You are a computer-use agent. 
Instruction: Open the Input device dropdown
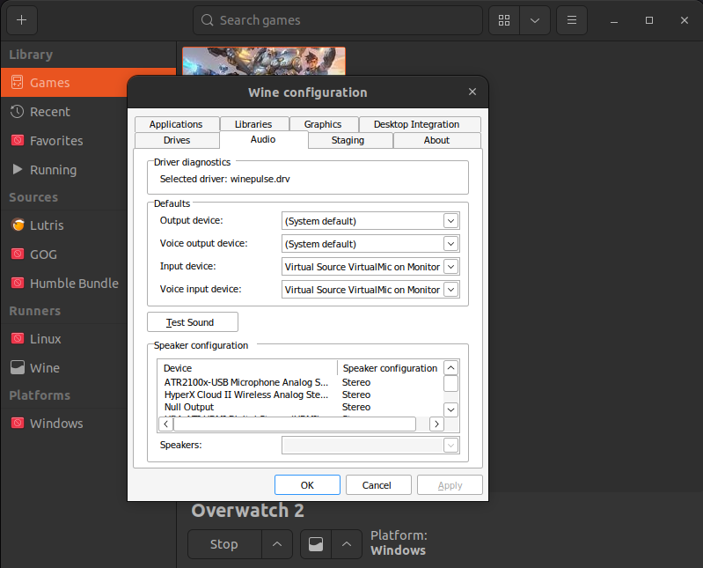pyautogui.click(x=451, y=267)
